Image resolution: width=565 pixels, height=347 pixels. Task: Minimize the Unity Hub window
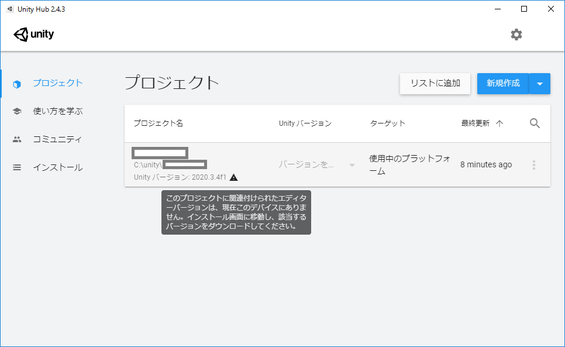coord(498,9)
